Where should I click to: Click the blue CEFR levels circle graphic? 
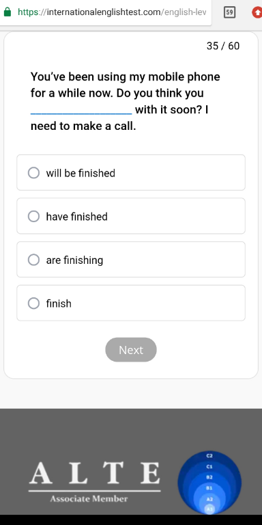click(209, 482)
